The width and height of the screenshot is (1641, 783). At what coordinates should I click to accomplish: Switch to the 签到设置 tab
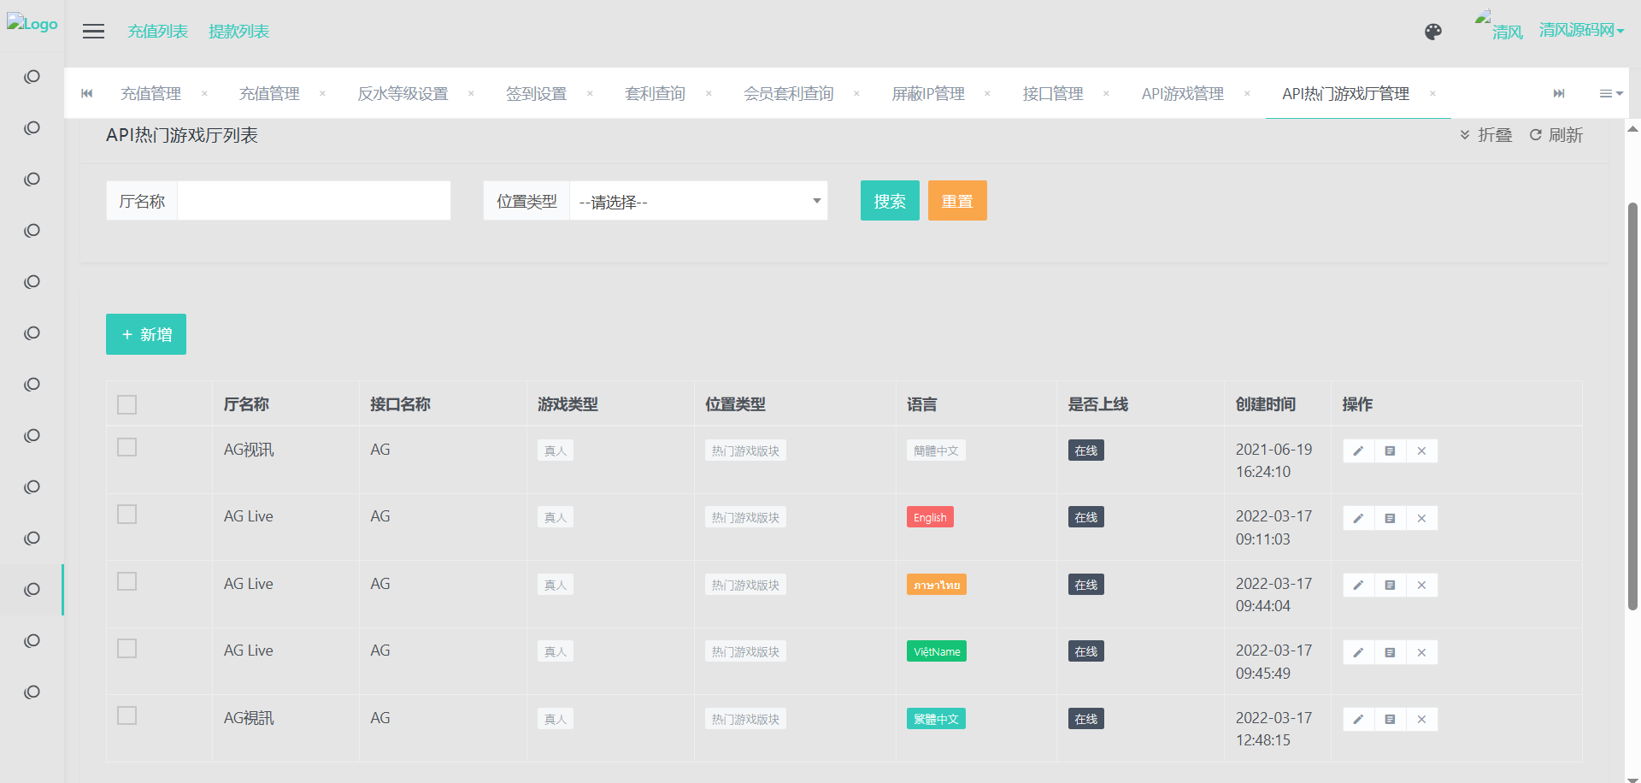536,93
